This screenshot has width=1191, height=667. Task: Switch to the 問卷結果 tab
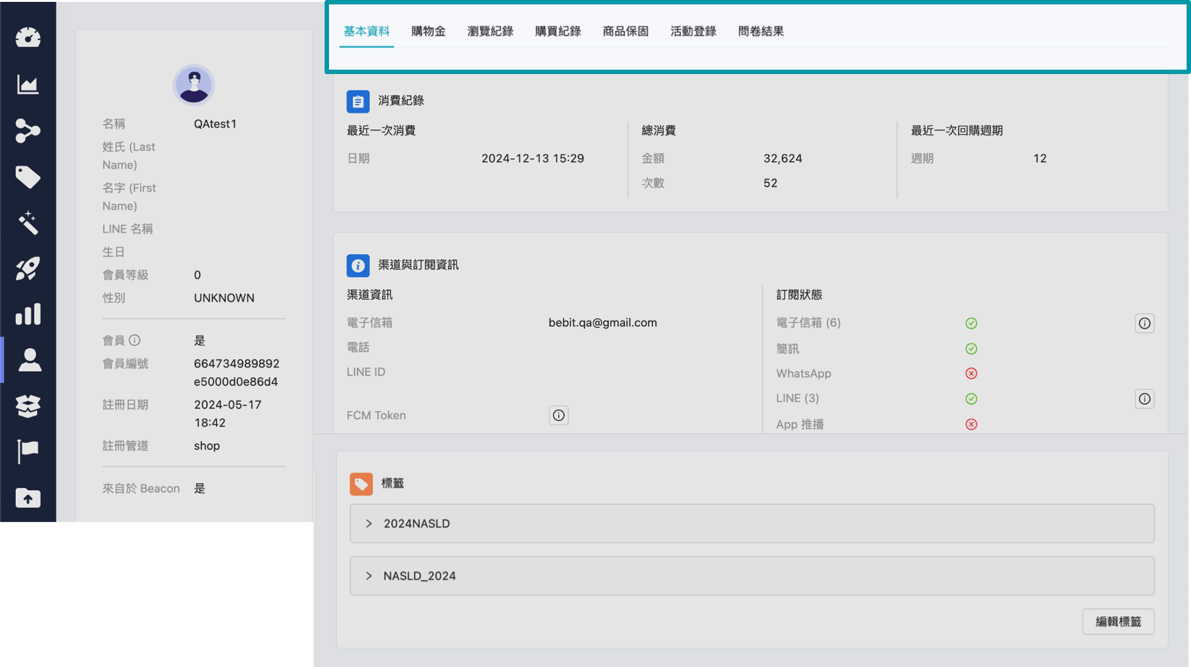pos(760,31)
